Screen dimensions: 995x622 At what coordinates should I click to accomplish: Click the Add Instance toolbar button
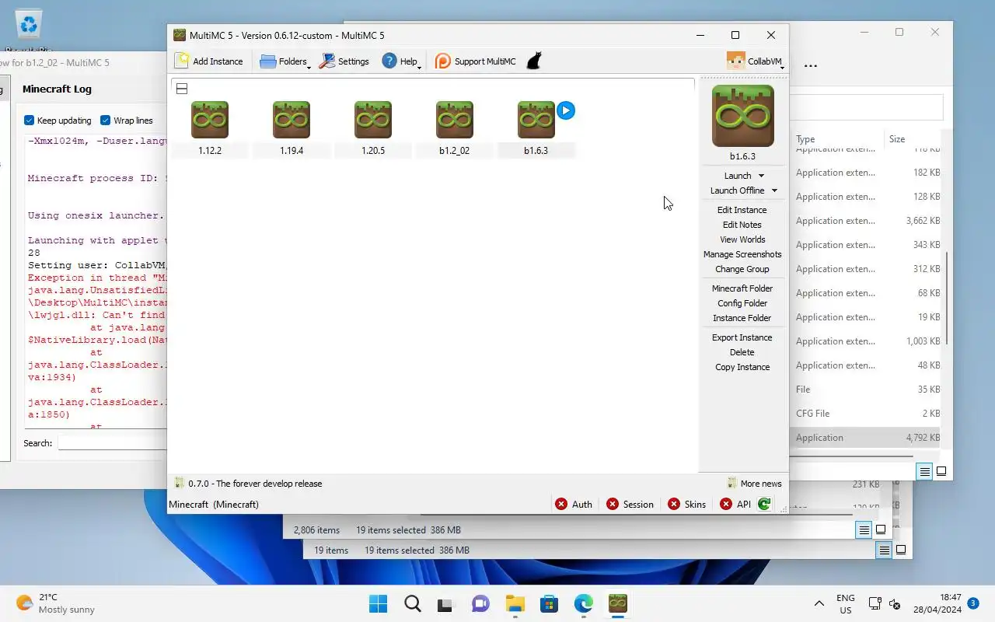click(209, 61)
